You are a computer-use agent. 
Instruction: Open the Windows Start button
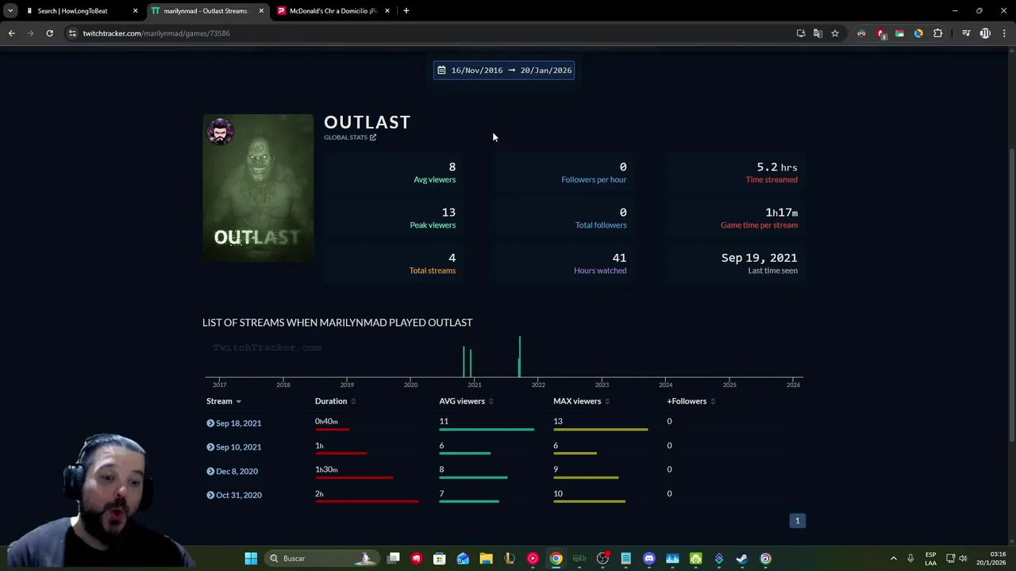251,558
